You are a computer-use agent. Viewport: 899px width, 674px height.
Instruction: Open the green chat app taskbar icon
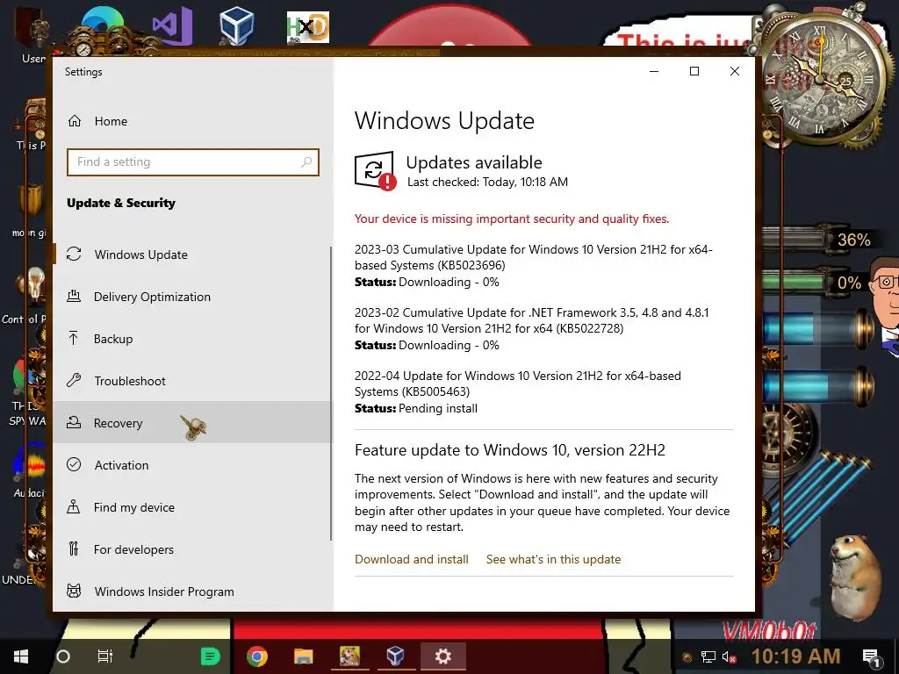[211, 656]
